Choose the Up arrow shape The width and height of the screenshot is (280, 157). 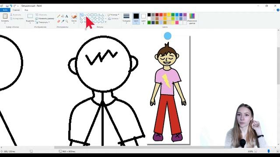point(102,18)
